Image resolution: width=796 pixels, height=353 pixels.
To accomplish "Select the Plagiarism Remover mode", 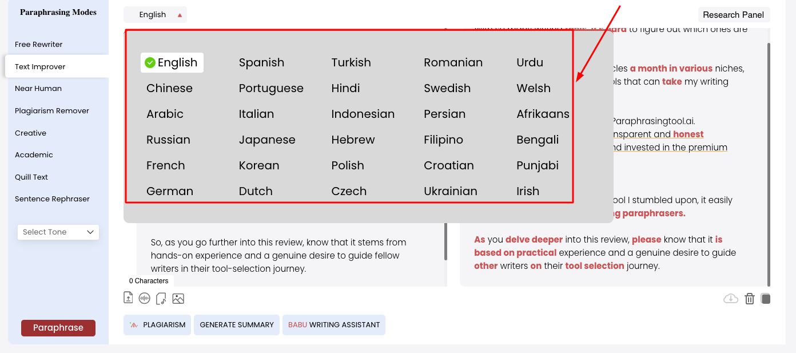I will click(52, 111).
